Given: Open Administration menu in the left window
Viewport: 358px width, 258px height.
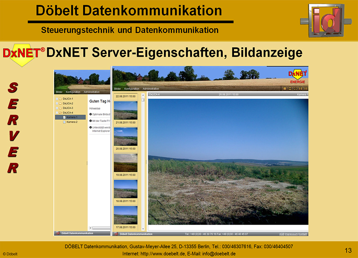Looking at the screenshot, I should tap(92, 92).
